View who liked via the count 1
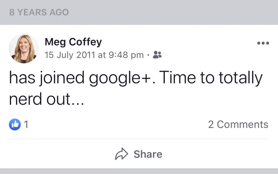The image size is (278, 174). pyautogui.click(x=26, y=124)
